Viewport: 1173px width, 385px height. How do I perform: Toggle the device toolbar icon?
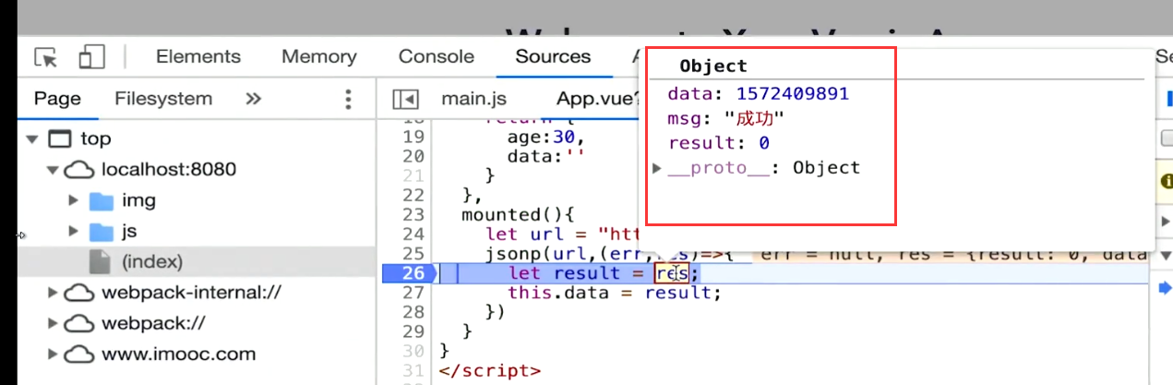pyautogui.click(x=91, y=57)
